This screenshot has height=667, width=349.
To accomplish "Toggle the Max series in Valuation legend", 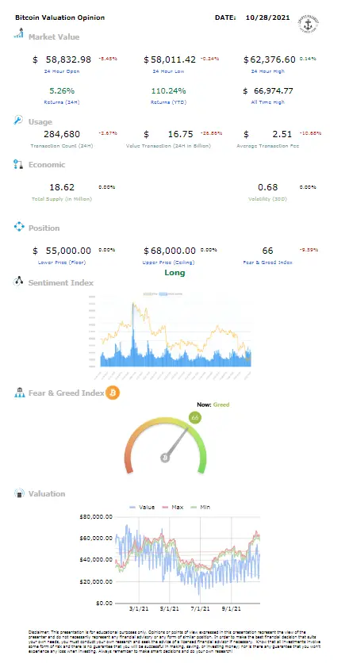I will click(x=173, y=507).
